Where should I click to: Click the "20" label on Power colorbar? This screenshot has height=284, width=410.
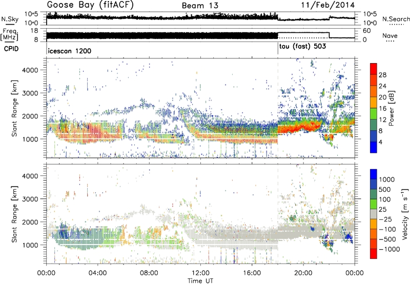tap(382, 97)
